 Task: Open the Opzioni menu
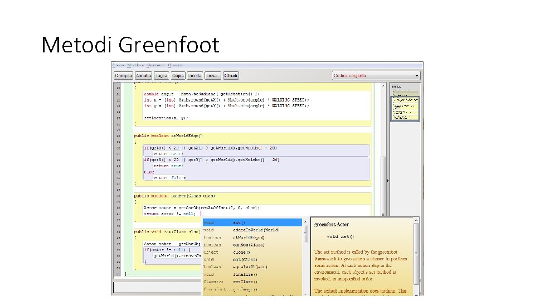(175, 65)
